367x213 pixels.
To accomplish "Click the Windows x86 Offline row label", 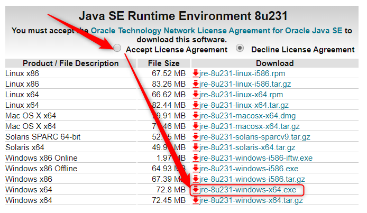I will pyautogui.click(x=41, y=169).
